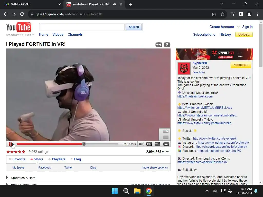Viewport: 263px width, 197px height.
Task: Click the share page icon in address bar
Action: coord(214,14)
